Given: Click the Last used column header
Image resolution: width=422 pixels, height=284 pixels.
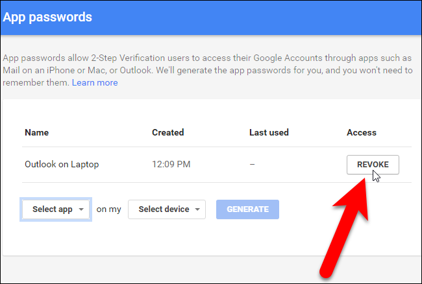Looking at the screenshot, I should pyautogui.click(x=269, y=132).
